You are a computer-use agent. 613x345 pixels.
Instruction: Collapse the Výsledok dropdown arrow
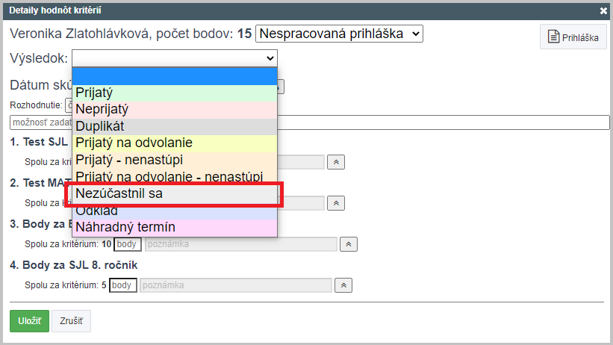(270, 58)
